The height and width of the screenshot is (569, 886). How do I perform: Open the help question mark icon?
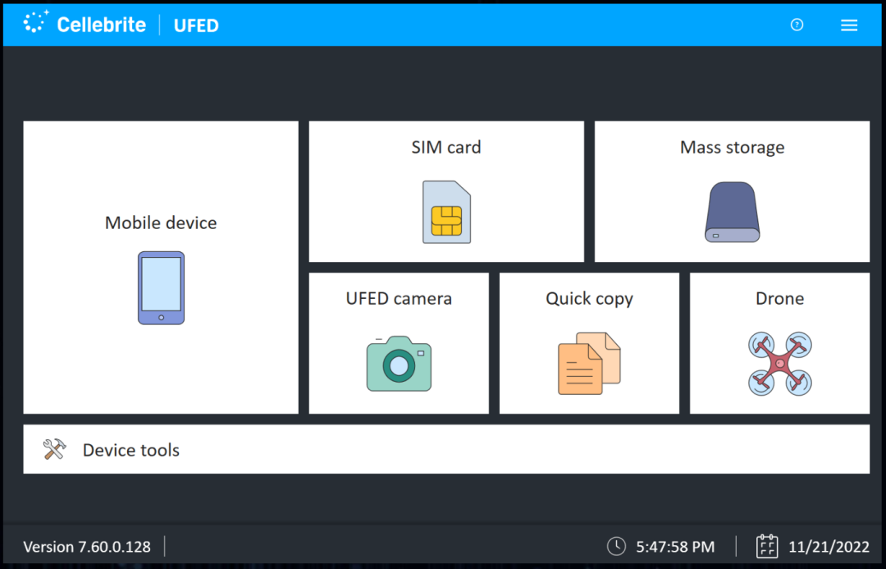coord(797,25)
